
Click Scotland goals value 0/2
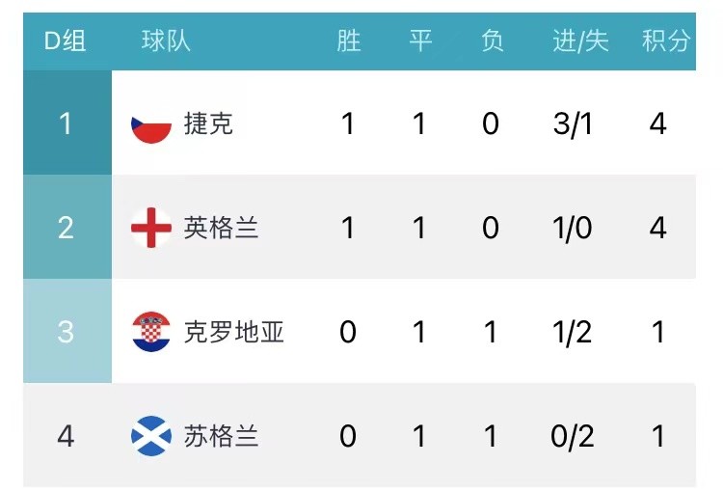573,437
